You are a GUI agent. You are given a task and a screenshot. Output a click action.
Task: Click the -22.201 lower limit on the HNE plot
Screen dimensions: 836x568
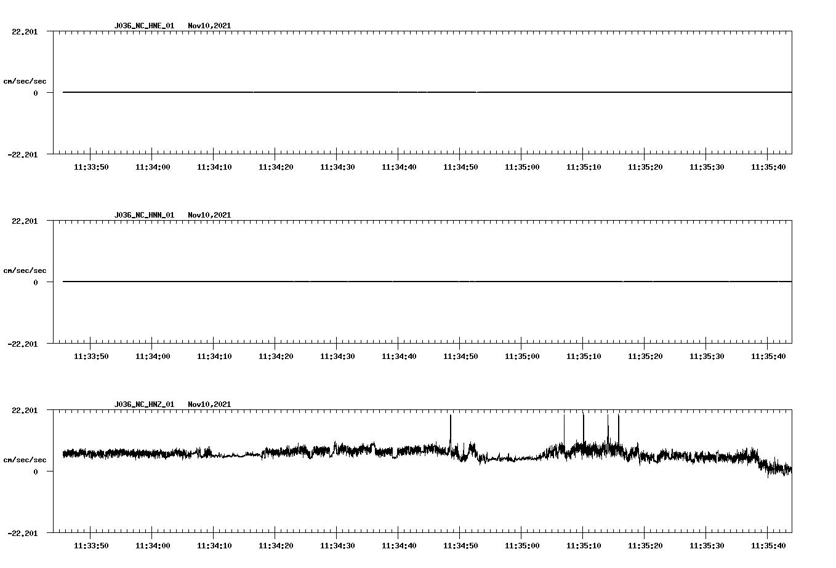pyautogui.click(x=22, y=155)
